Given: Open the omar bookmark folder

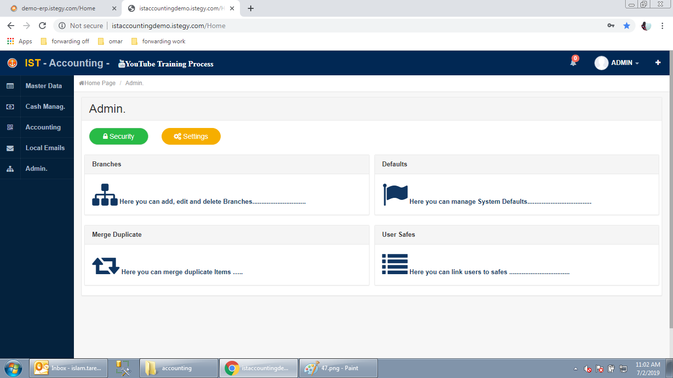Looking at the screenshot, I should (110, 41).
